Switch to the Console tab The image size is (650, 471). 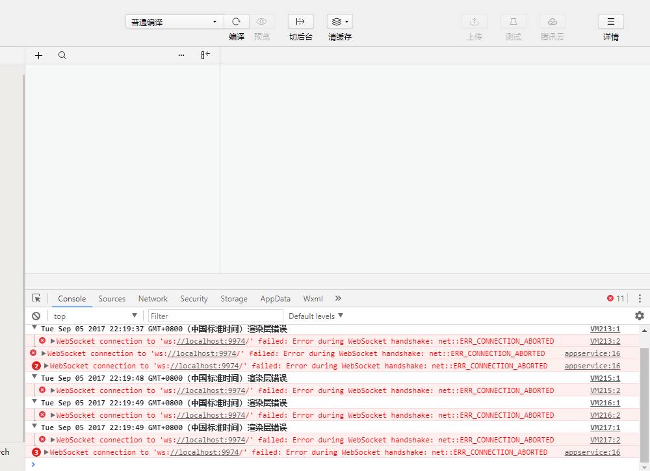pos(71,299)
